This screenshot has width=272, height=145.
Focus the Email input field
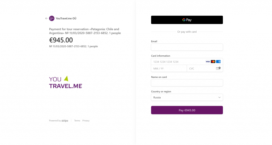[187, 47]
